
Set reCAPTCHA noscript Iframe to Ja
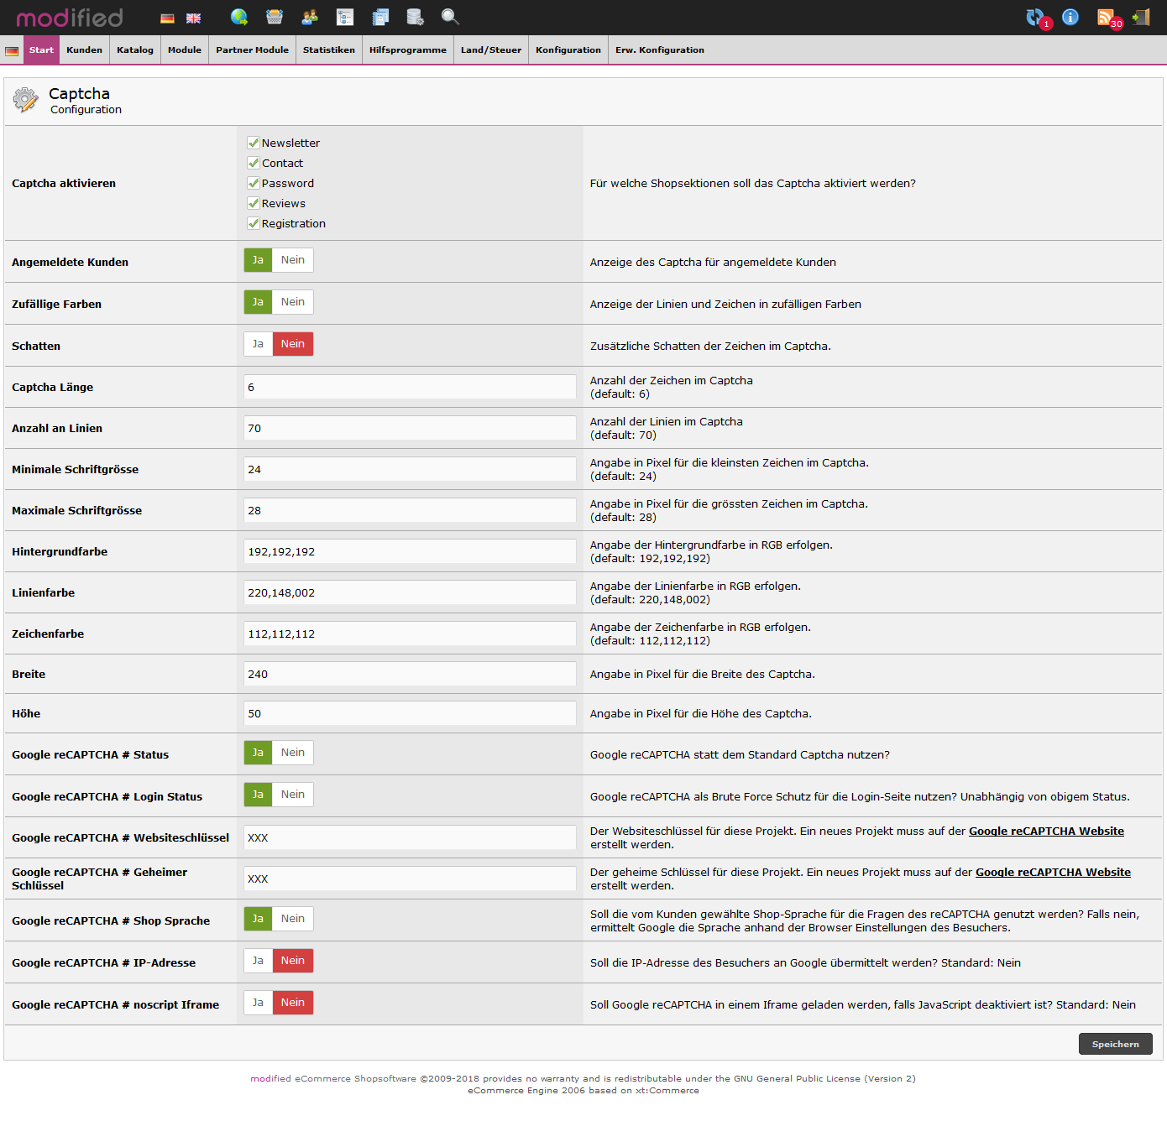coord(258,1003)
